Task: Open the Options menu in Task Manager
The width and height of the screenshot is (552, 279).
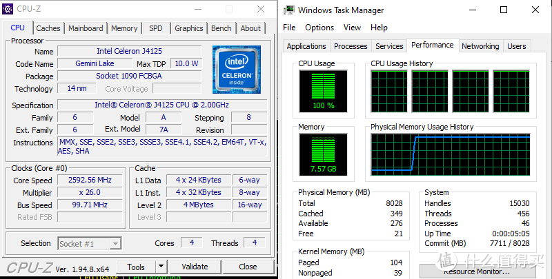Action: coord(319,28)
